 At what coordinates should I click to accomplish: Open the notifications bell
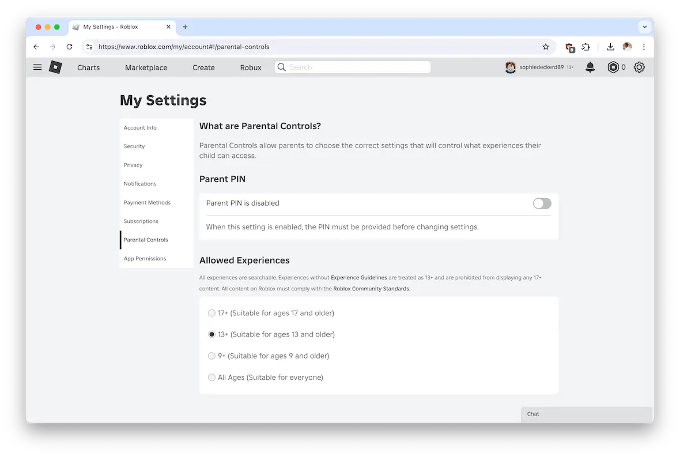pos(590,67)
